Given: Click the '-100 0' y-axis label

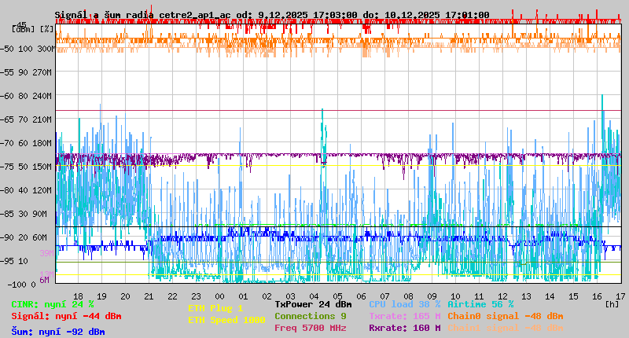Looking at the screenshot, I should click(x=22, y=285).
